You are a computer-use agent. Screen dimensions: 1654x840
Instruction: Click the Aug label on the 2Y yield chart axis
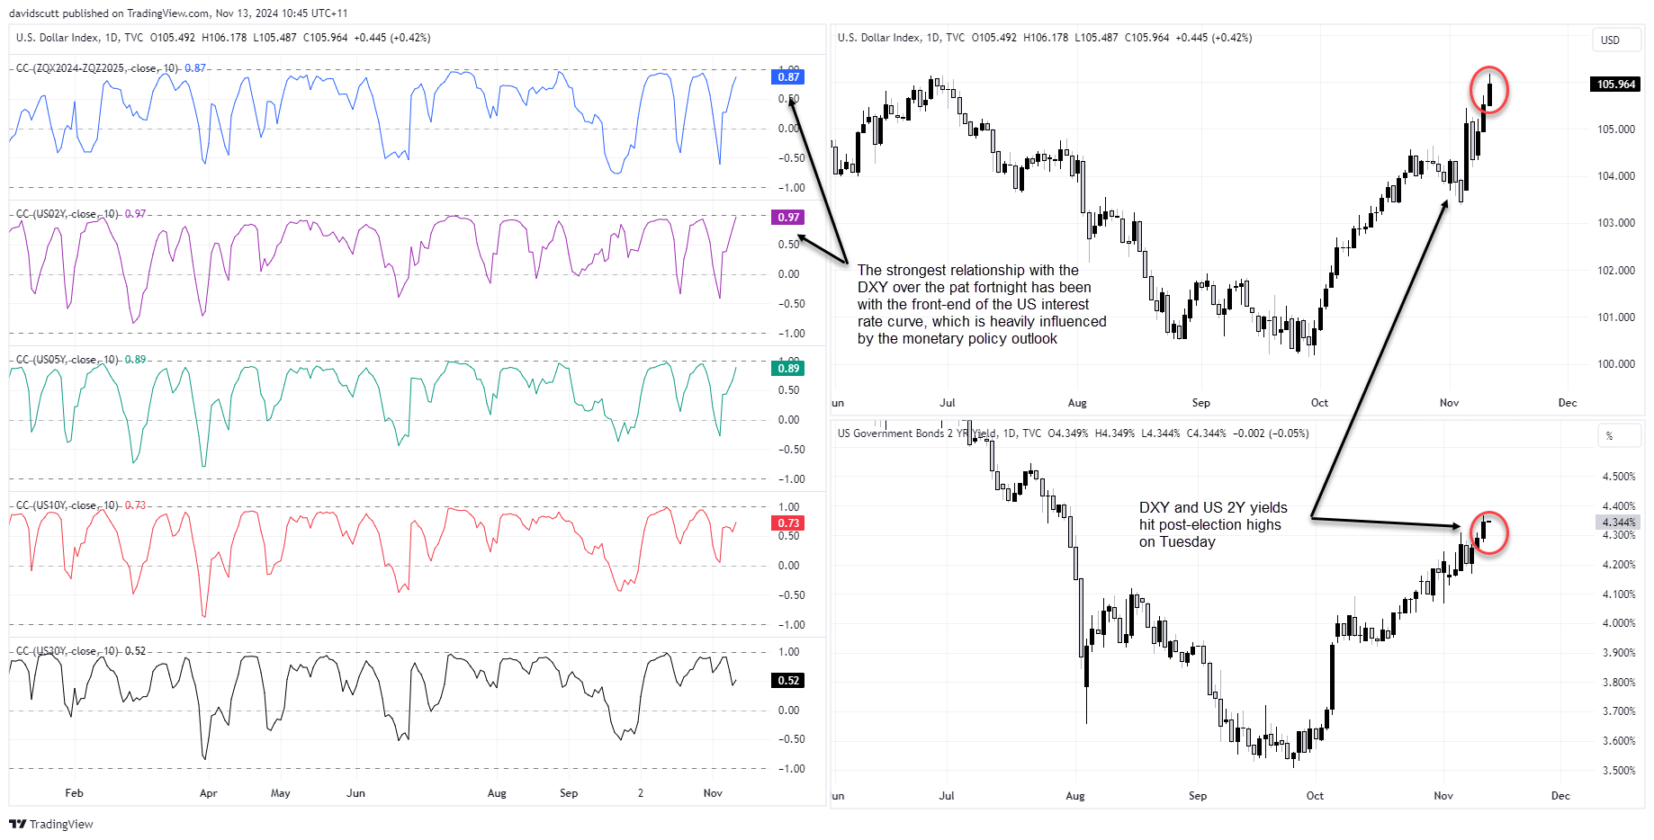1075,796
